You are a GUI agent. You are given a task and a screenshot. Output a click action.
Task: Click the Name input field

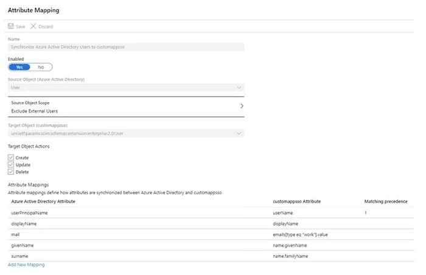(x=126, y=47)
